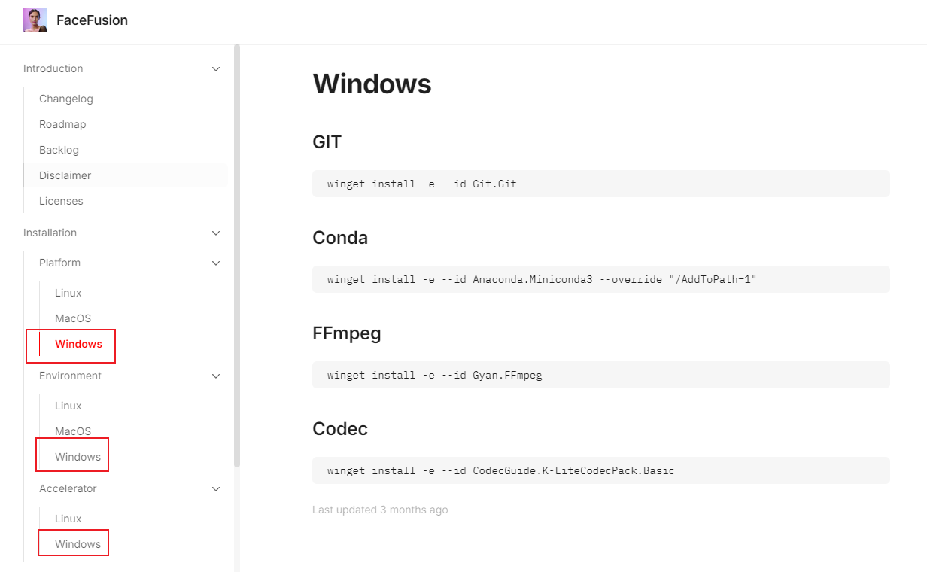The height and width of the screenshot is (572, 927).
Task: Click the FaceFusion logo image
Action: tap(35, 20)
